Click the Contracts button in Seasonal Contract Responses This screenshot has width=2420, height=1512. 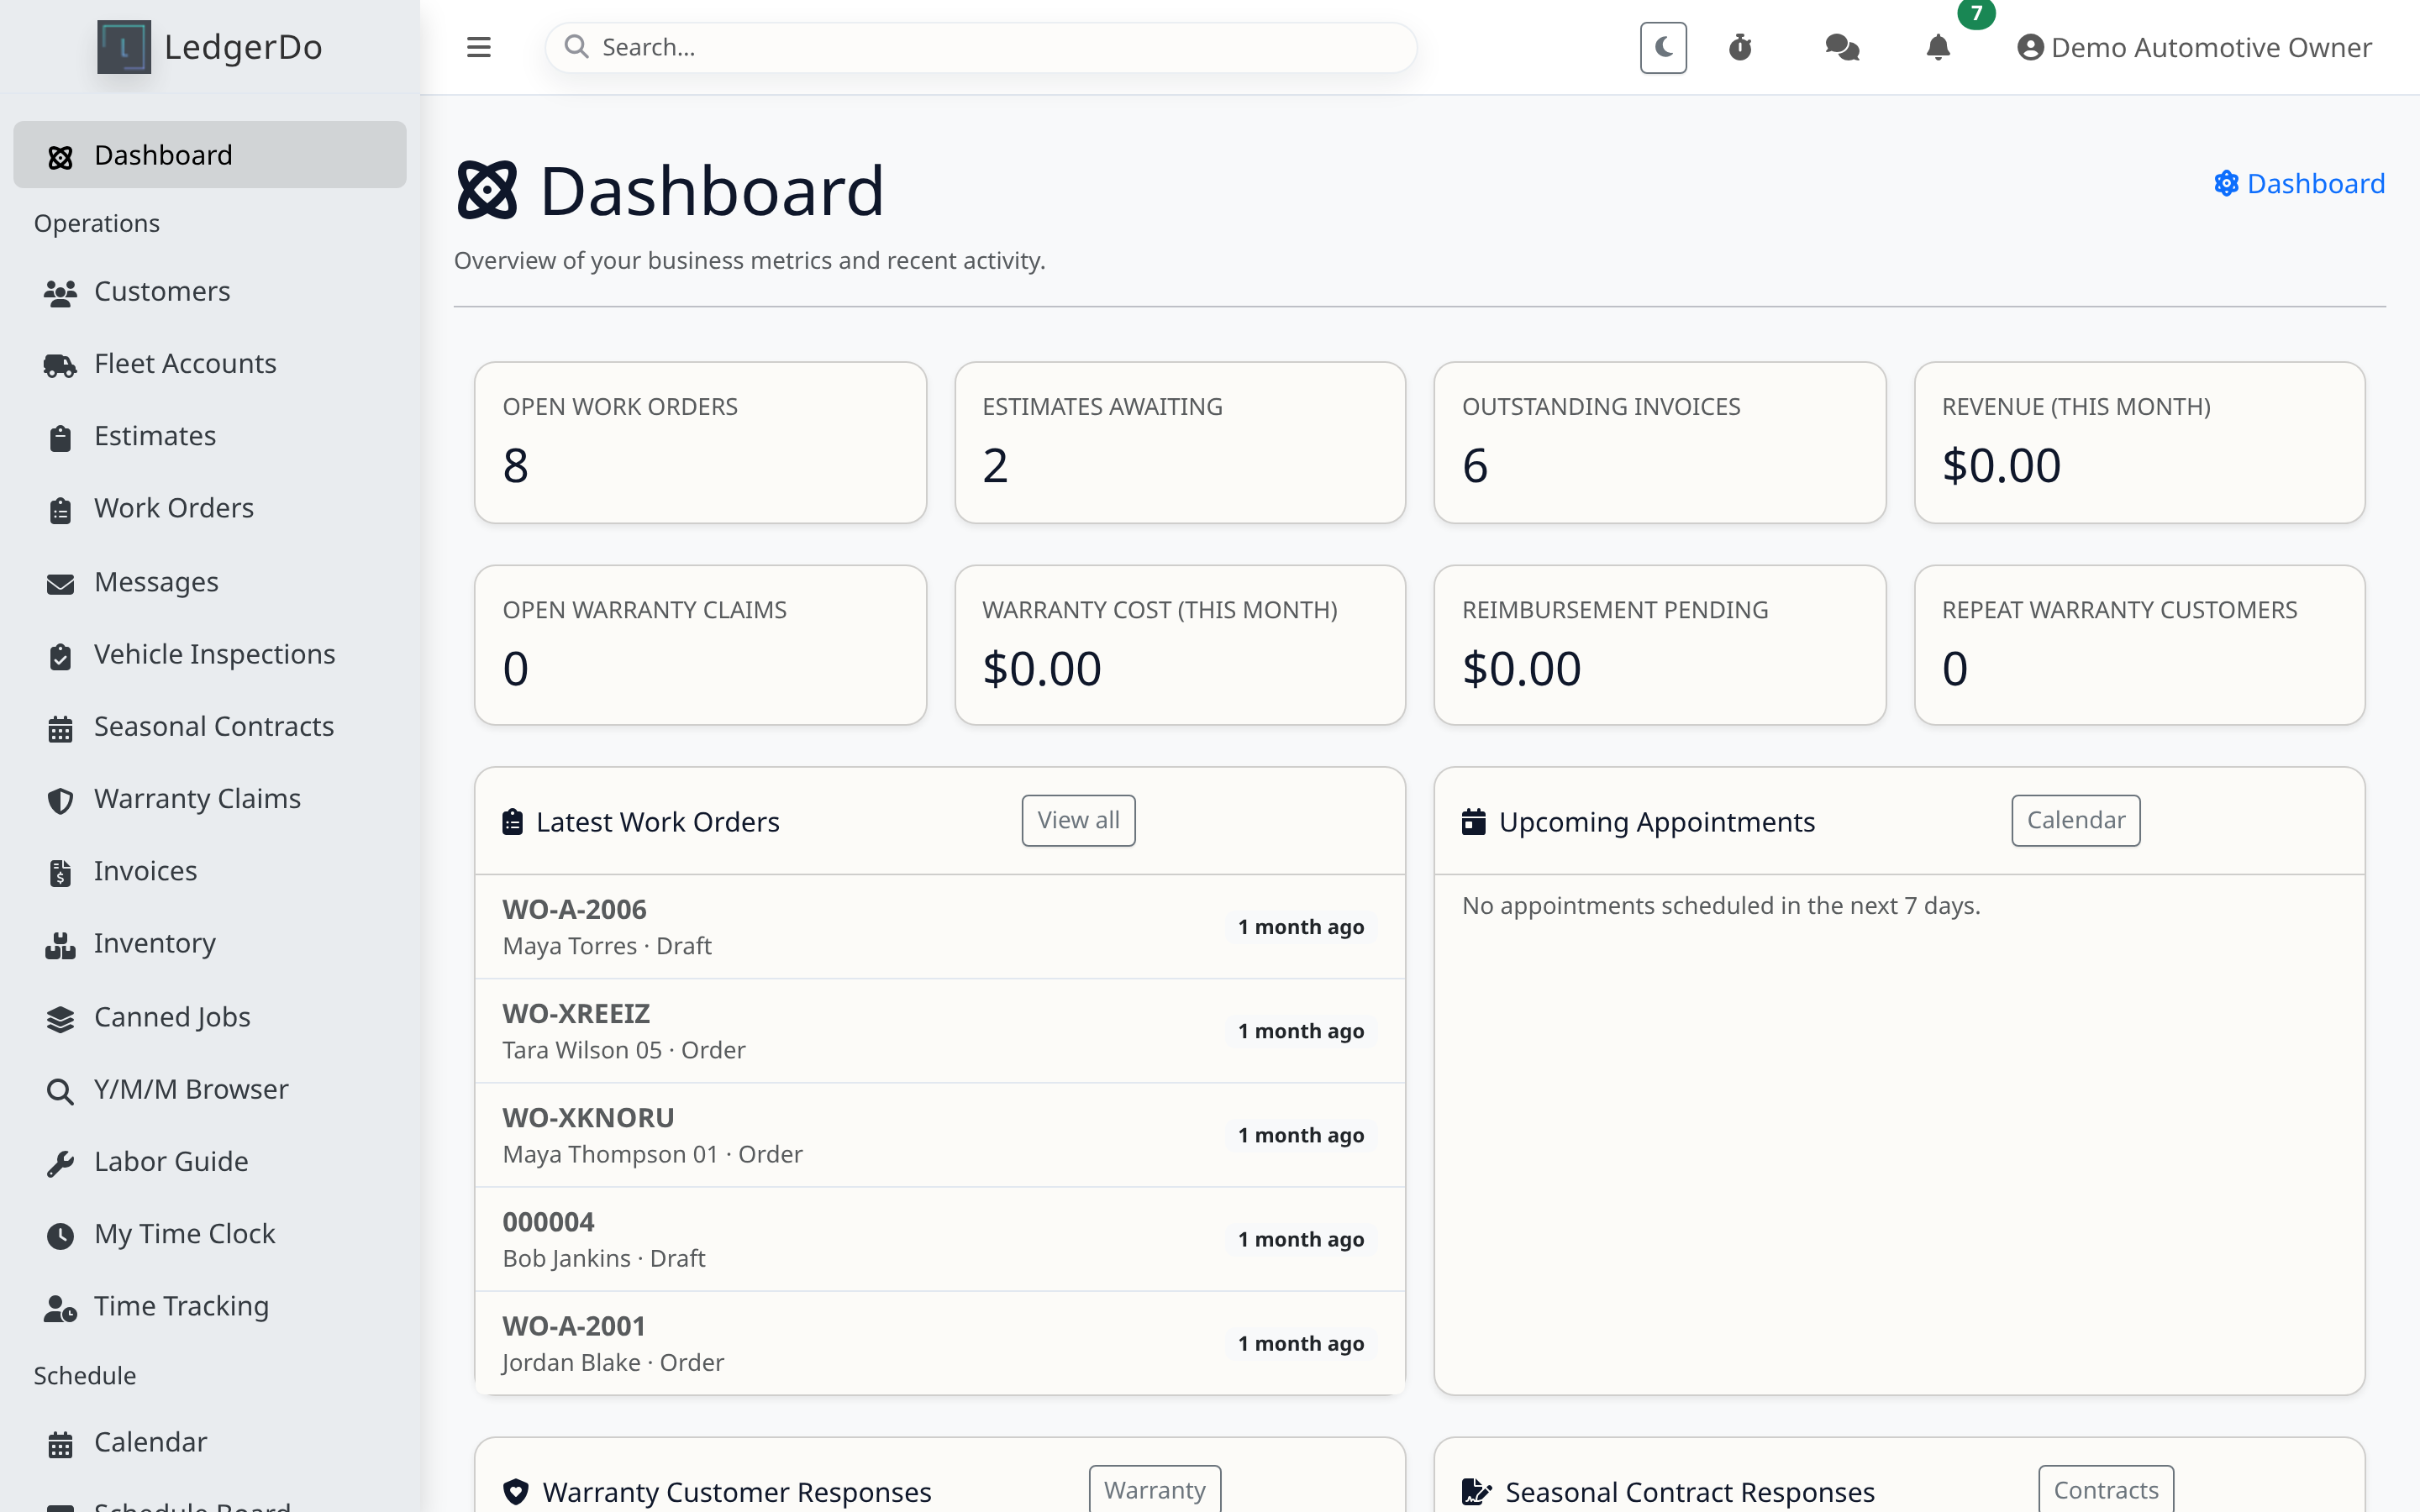[x=2105, y=1490]
